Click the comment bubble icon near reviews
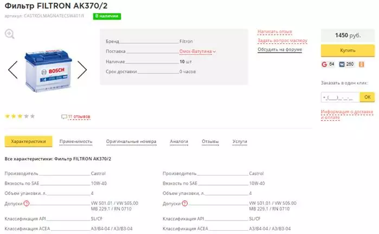Image resolution: width=379 pixels, height=234 pixels. 64,117
